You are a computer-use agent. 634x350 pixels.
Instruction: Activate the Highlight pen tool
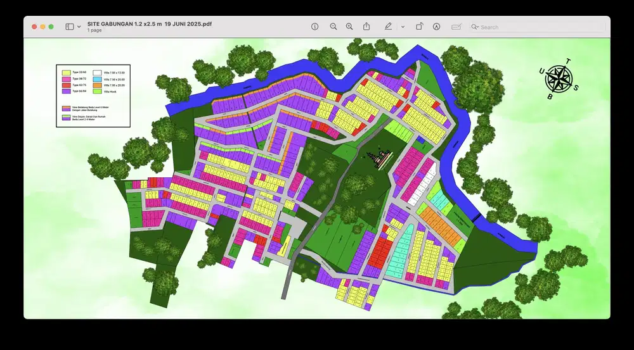(x=388, y=27)
